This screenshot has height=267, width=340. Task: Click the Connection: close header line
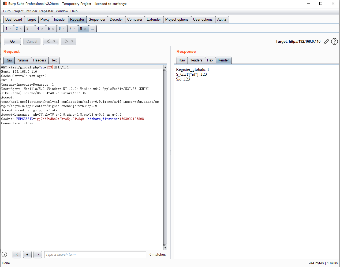tap(17, 123)
